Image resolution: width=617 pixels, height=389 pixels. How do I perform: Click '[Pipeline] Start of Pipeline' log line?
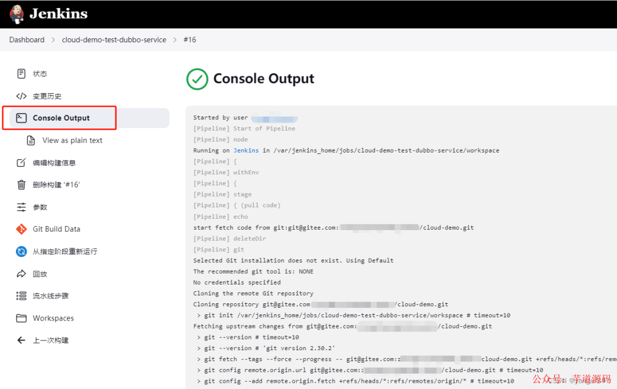[x=244, y=129]
